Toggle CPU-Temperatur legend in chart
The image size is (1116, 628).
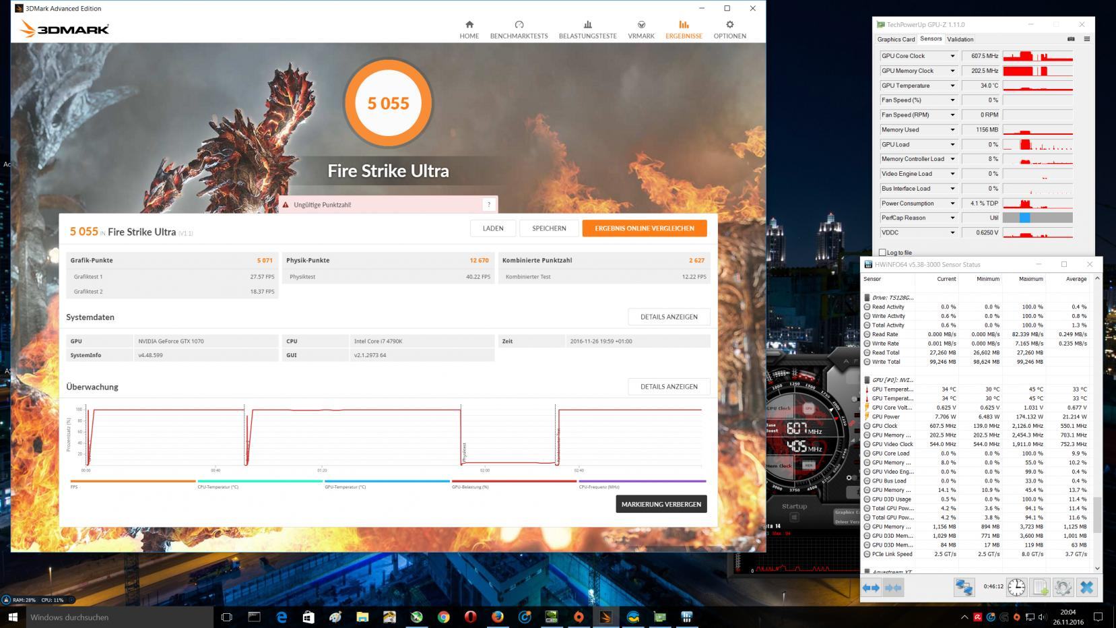260,484
